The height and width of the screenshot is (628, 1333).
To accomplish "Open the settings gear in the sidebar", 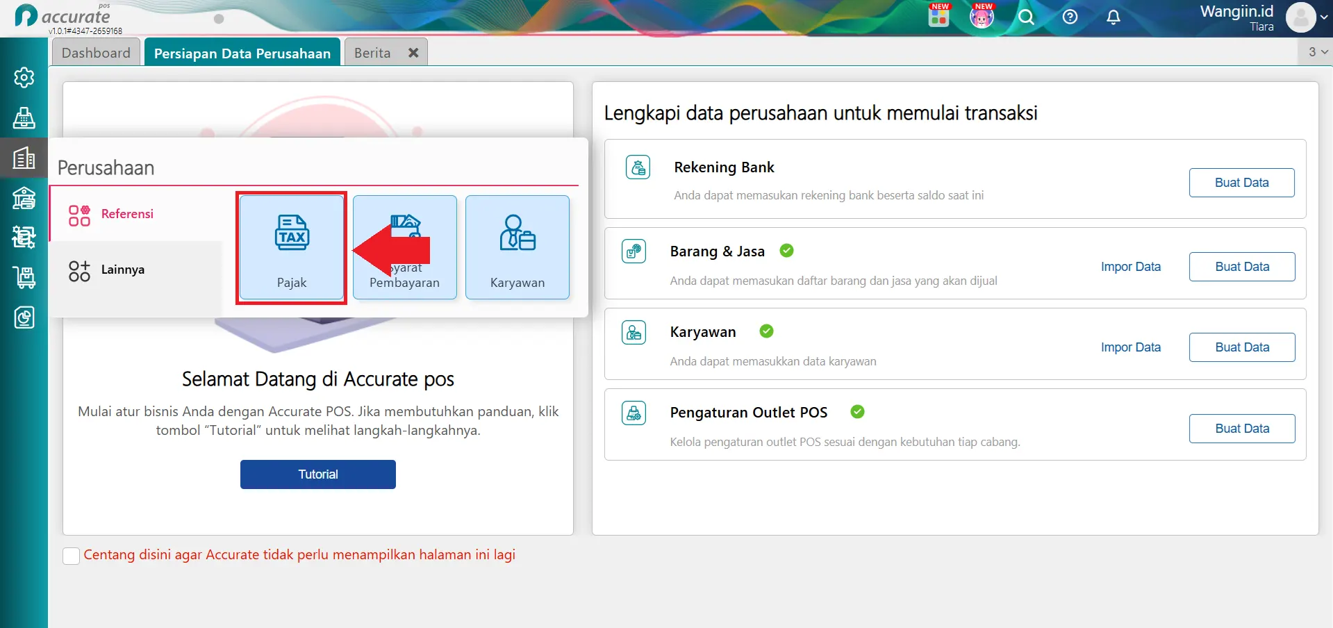I will [24, 77].
